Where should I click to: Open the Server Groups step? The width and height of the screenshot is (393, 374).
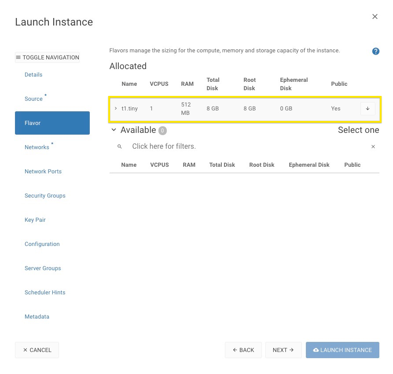click(43, 268)
